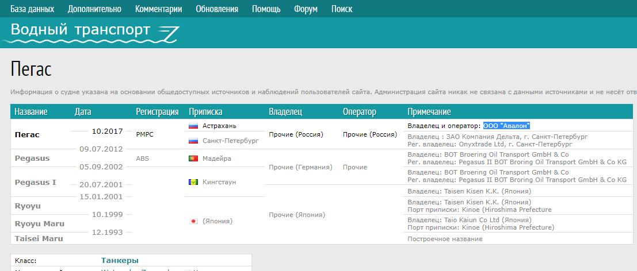Click the date 10.2017

coord(107,131)
